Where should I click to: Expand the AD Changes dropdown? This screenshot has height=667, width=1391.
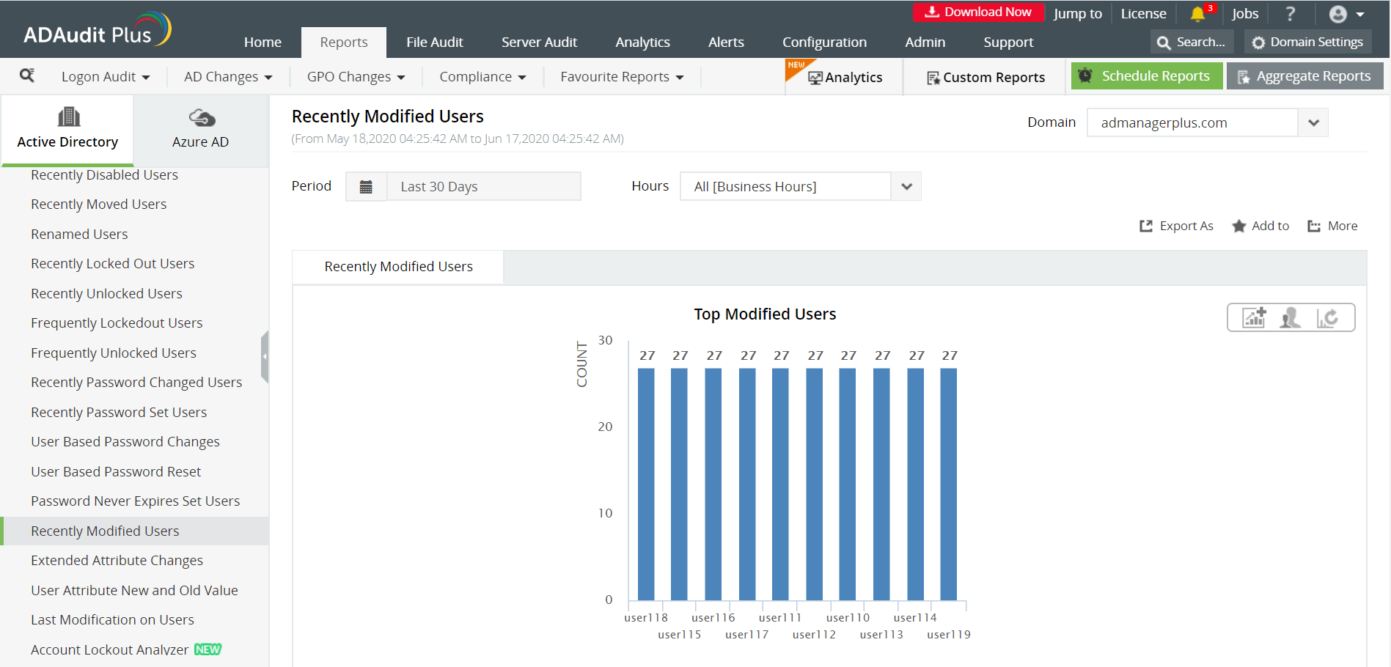(228, 77)
